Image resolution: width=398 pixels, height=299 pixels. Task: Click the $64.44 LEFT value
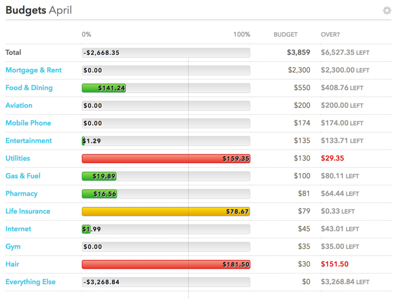(x=340, y=194)
